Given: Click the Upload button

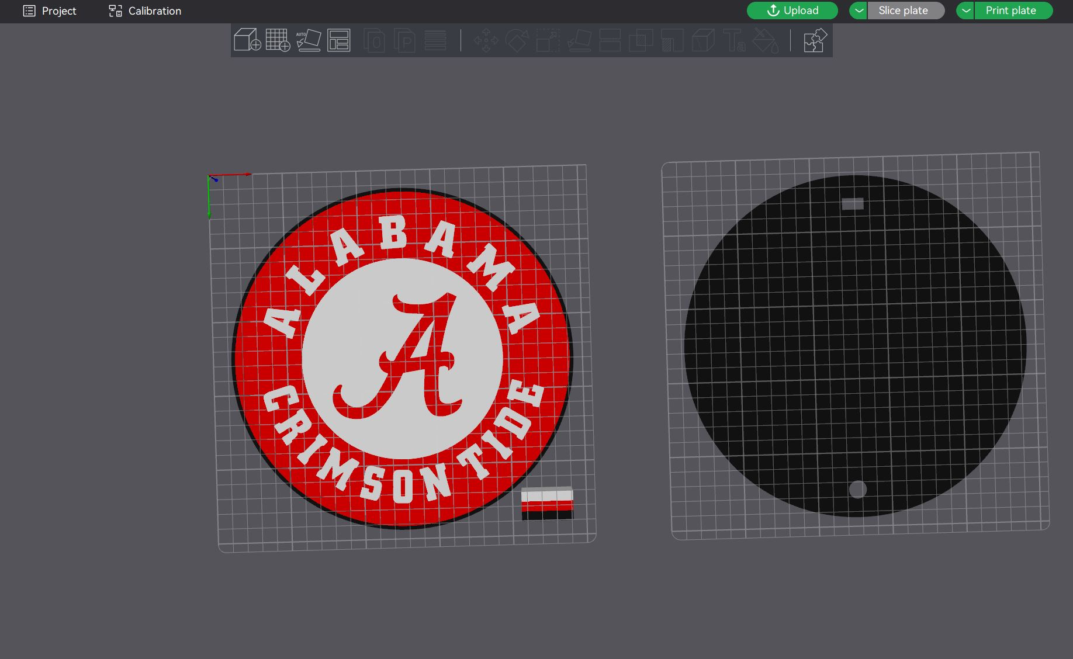Looking at the screenshot, I should [x=792, y=11].
